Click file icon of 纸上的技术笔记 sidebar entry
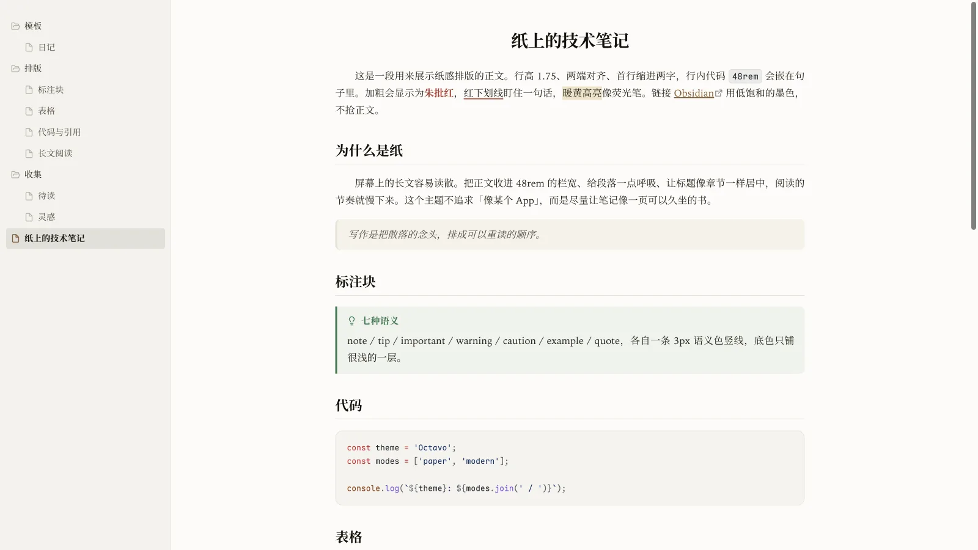This screenshot has width=978, height=550. pyautogui.click(x=15, y=238)
